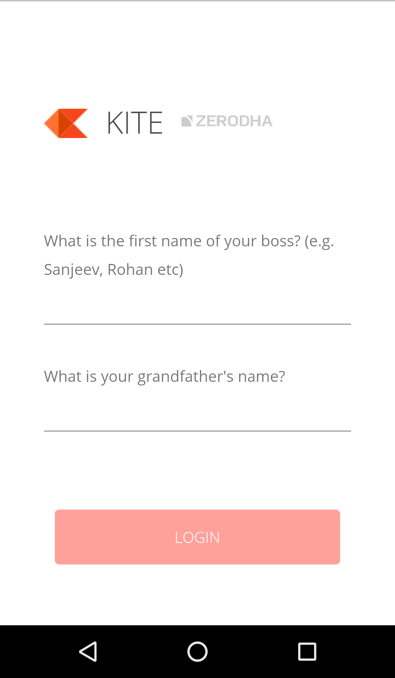Tap the orange Kite logo icon
The image size is (395, 678).
point(66,123)
